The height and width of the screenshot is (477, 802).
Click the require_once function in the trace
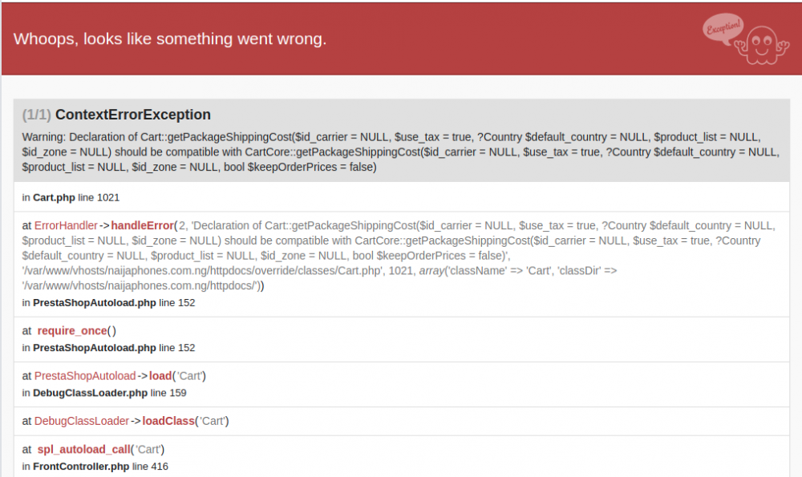[x=72, y=330]
